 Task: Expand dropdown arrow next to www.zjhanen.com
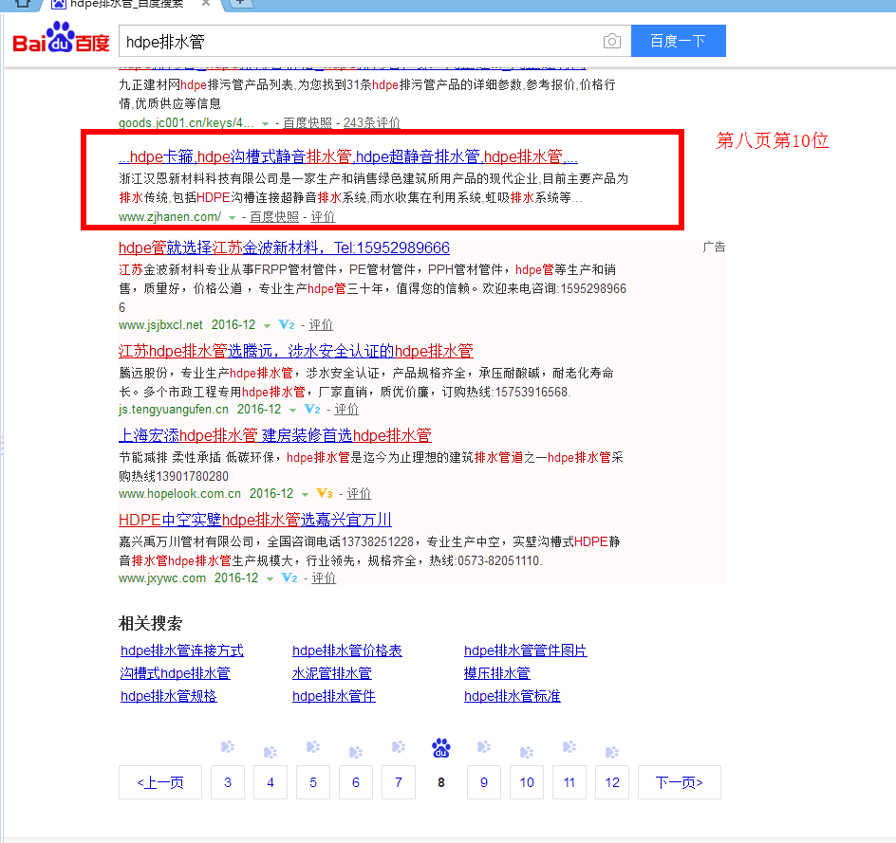coord(232,217)
